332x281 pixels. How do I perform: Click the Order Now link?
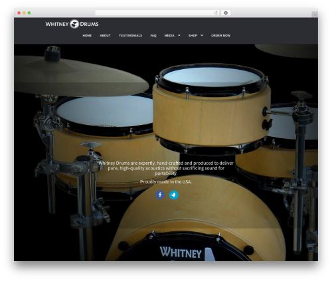[x=220, y=35]
